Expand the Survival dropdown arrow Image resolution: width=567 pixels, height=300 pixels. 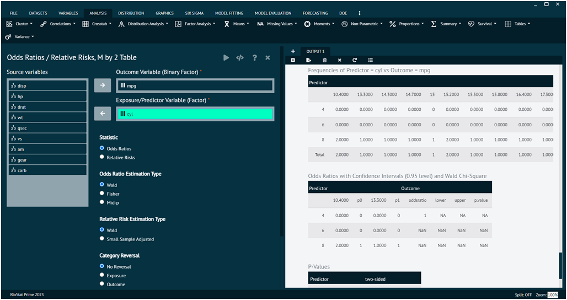(x=495, y=24)
